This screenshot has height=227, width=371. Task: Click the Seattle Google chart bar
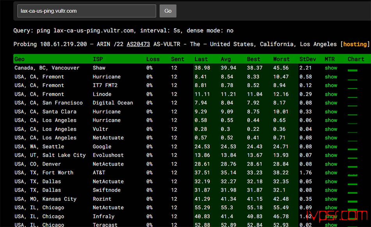tap(353, 149)
